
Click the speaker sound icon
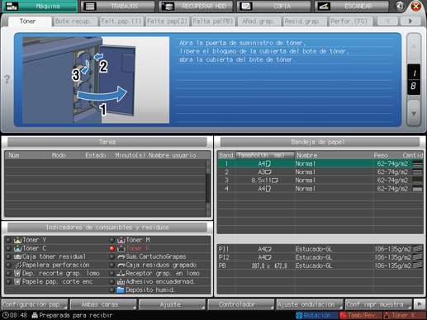point(400,6)
